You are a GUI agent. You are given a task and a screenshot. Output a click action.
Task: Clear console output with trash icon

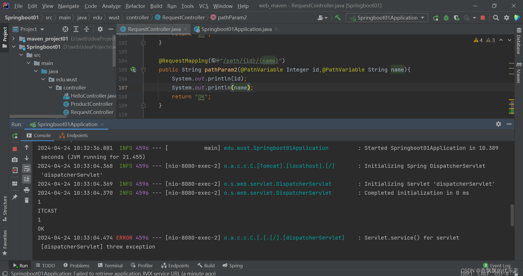click(27, 200)
